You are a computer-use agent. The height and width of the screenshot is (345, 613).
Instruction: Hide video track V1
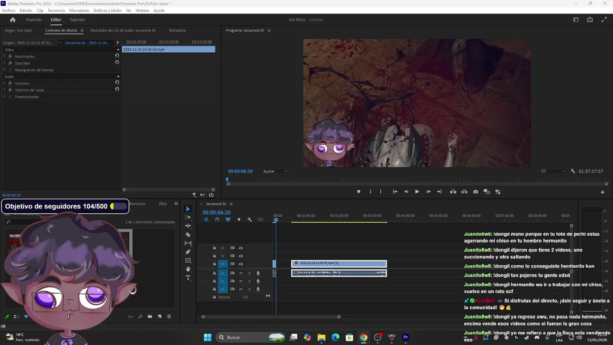(241, 264)
